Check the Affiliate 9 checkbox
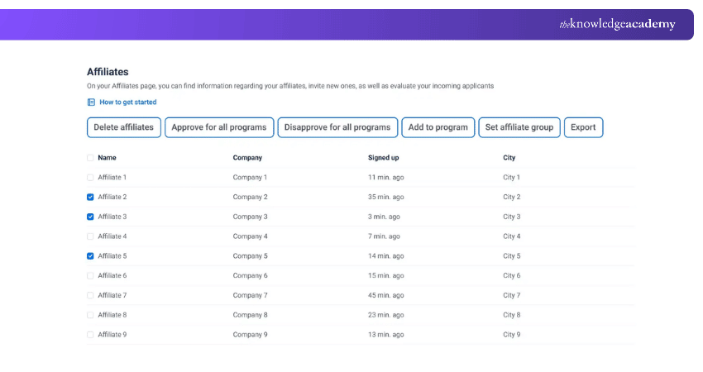The width and height of the screenshot is (703, 372). 90,335
